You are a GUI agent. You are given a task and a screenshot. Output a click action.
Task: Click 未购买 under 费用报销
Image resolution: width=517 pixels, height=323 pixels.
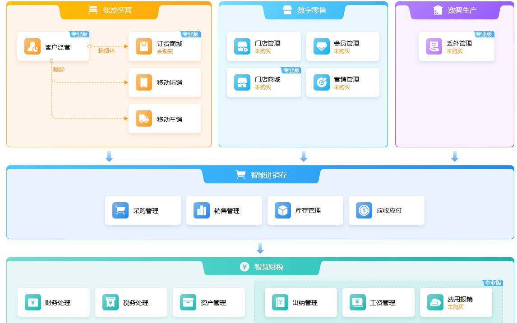click(455, 307)
